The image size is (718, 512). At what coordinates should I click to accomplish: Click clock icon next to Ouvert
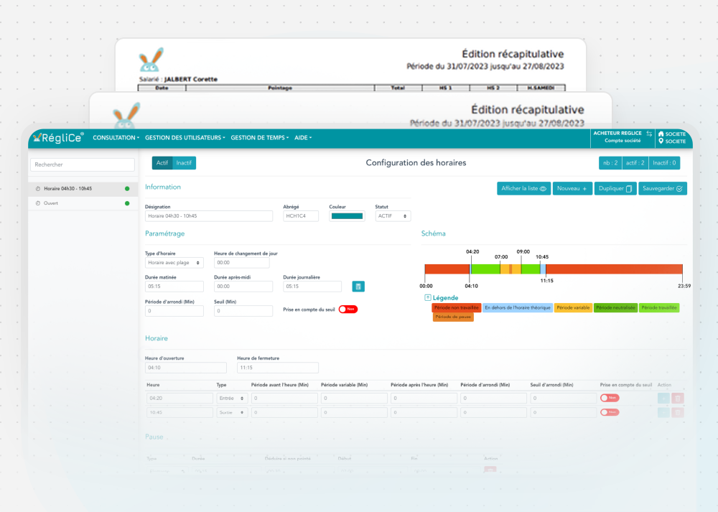pyautogui.click(x=38, y=203)
